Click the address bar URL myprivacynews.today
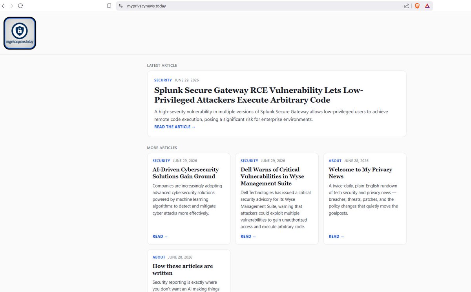Screen dimensions: 471x292 [x=146, y=6]
